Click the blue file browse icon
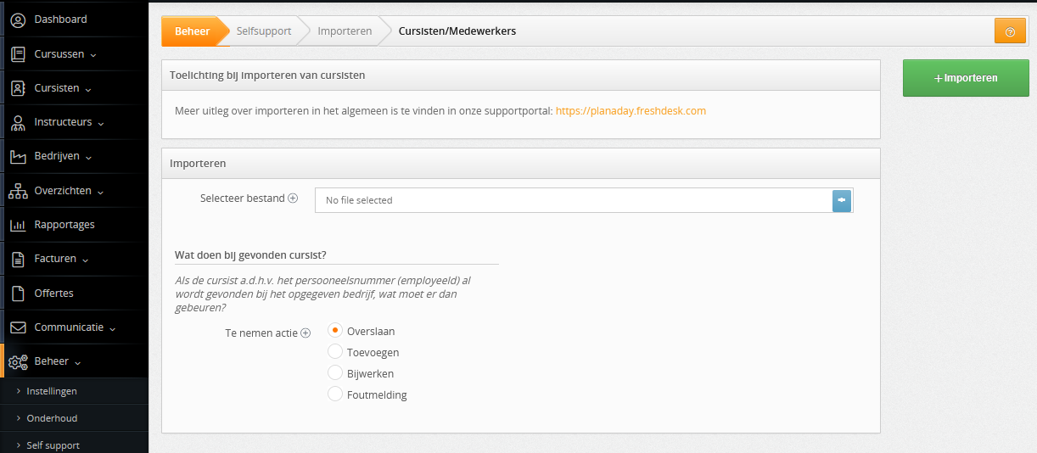The image size is (1037, 453). coord(842,200)
